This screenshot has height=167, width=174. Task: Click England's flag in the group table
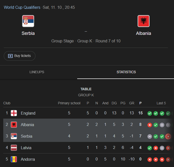click(x=14, y=113)
